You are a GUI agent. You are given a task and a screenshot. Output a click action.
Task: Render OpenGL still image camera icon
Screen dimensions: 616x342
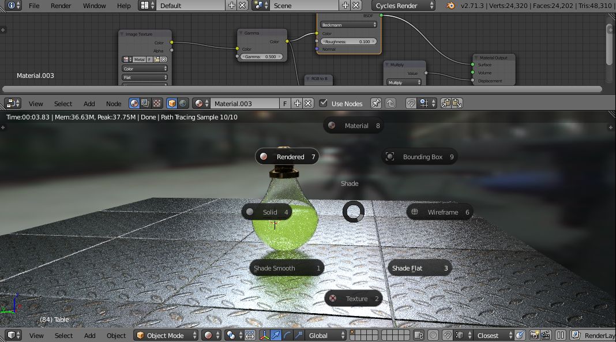[534, 335]
